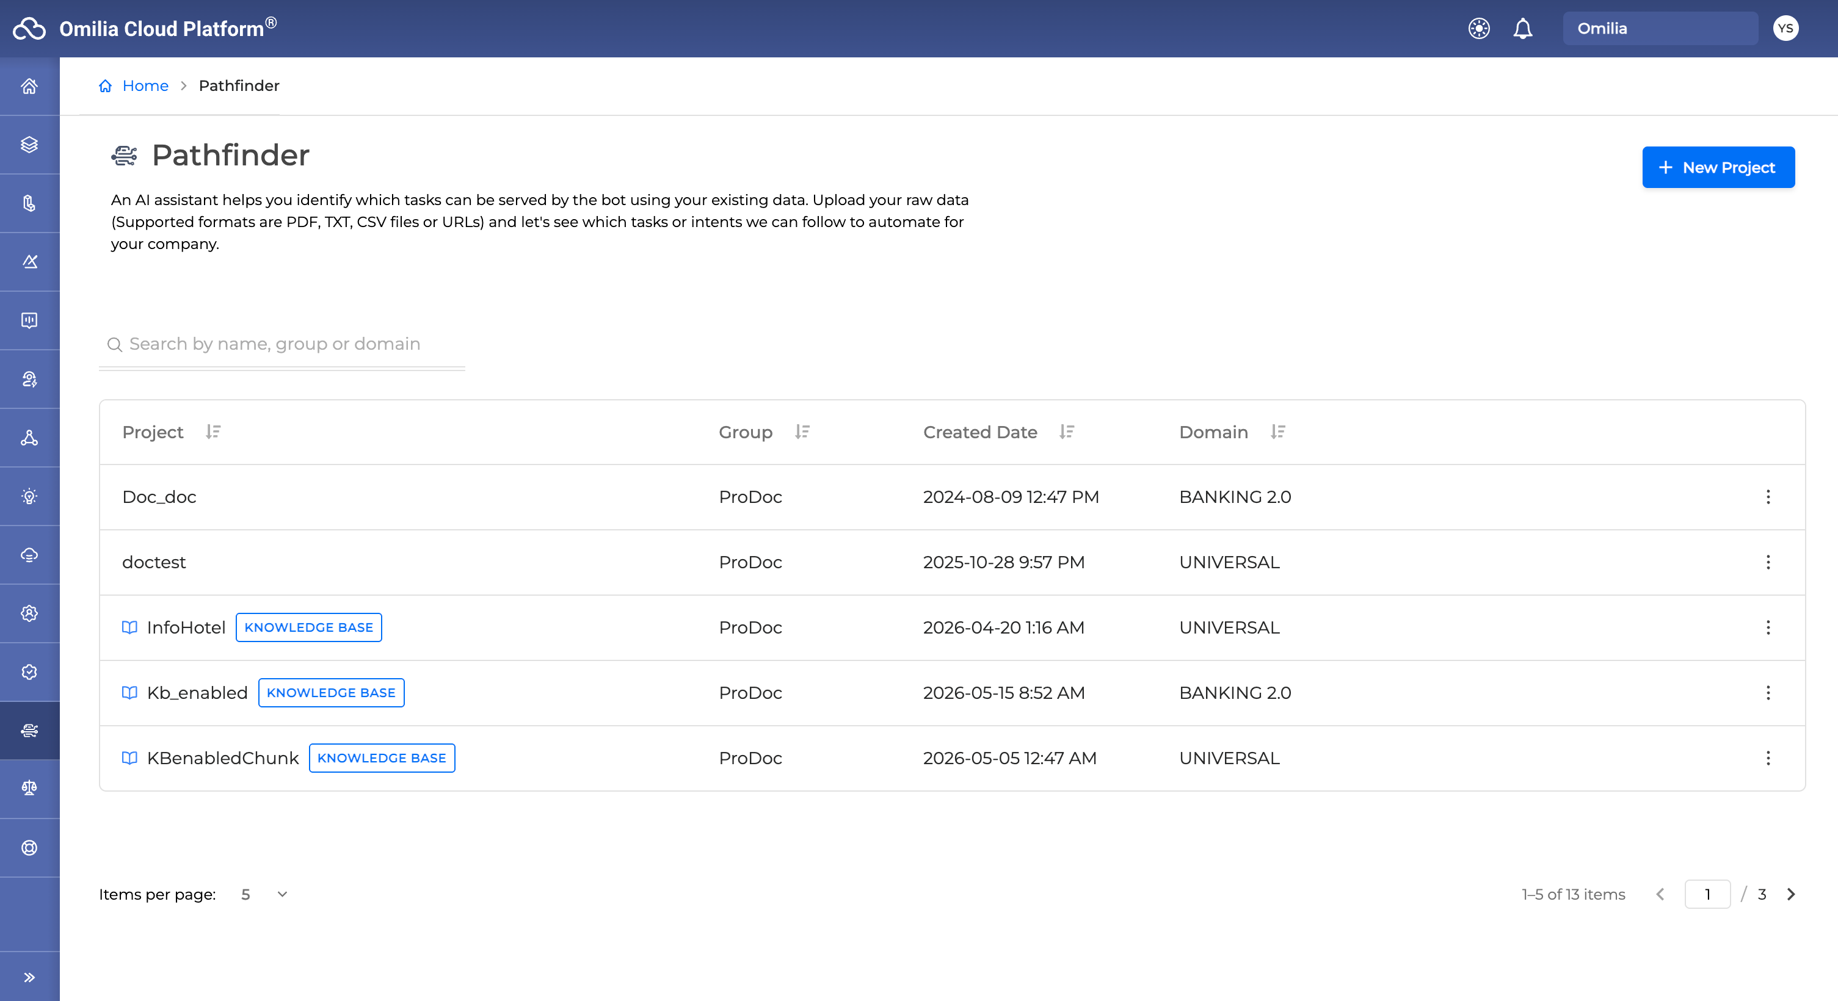Toggle the theme brightness icon

[1479, 29]
